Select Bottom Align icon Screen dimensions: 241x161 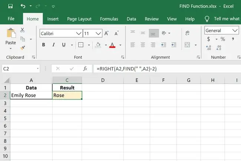(x=154, y=33)
